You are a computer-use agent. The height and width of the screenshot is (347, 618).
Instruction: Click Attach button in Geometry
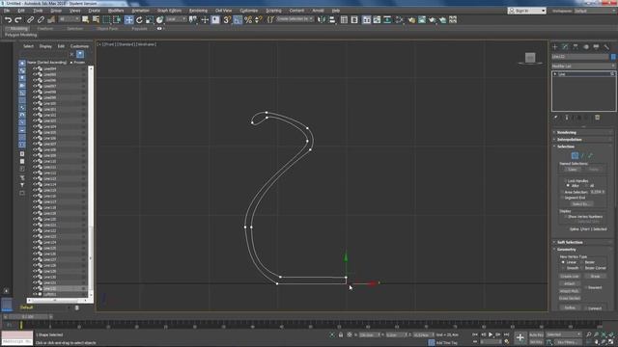point(570,283)
